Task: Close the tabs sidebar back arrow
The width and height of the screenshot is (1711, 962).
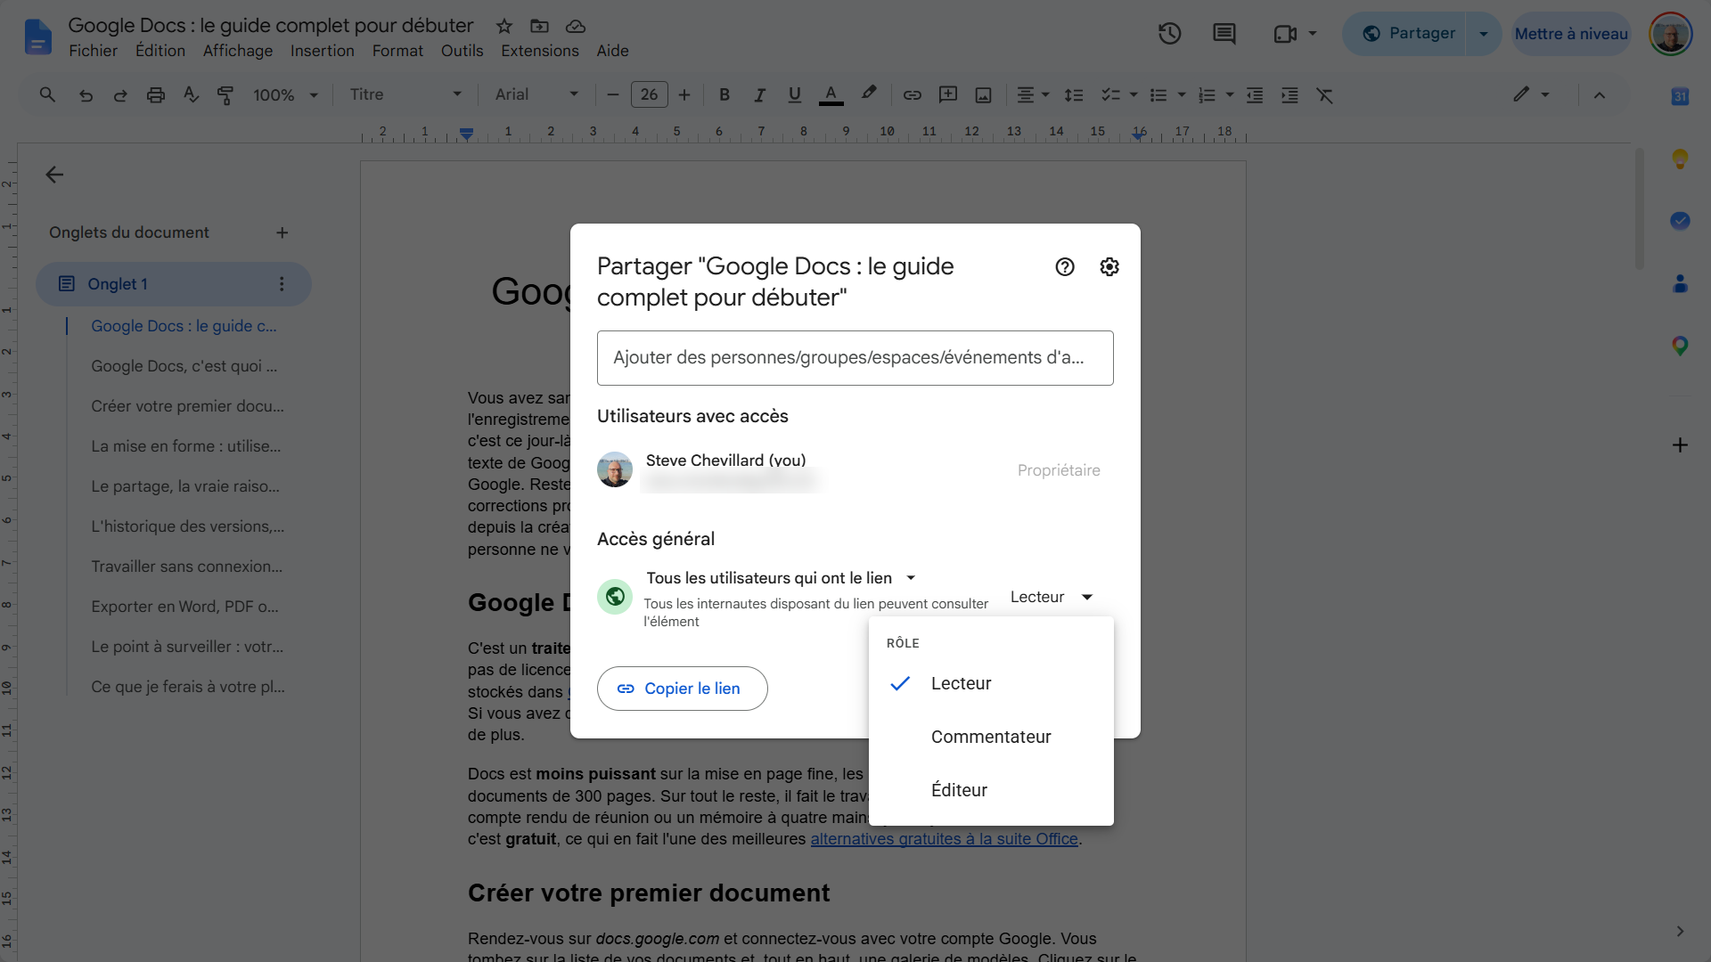Action: point(54,175)
